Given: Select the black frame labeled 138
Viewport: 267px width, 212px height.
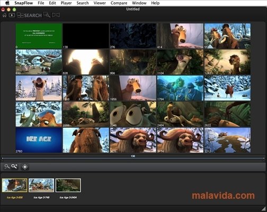Looking at the screenshot, I should (x=86, y=36).
